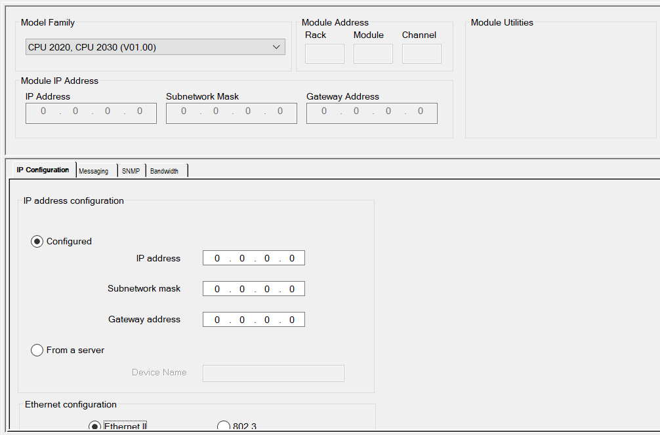This screenshot has height=435, width=660.
Task: Click the configured IP address field
Action: pyautogui.click(x=253, y=258)
